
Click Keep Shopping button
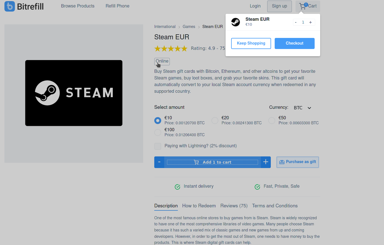click(x=251, y=43)
